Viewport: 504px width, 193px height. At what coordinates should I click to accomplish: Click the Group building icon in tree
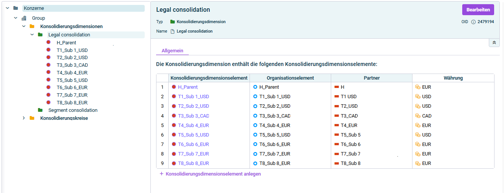point(24,18)
